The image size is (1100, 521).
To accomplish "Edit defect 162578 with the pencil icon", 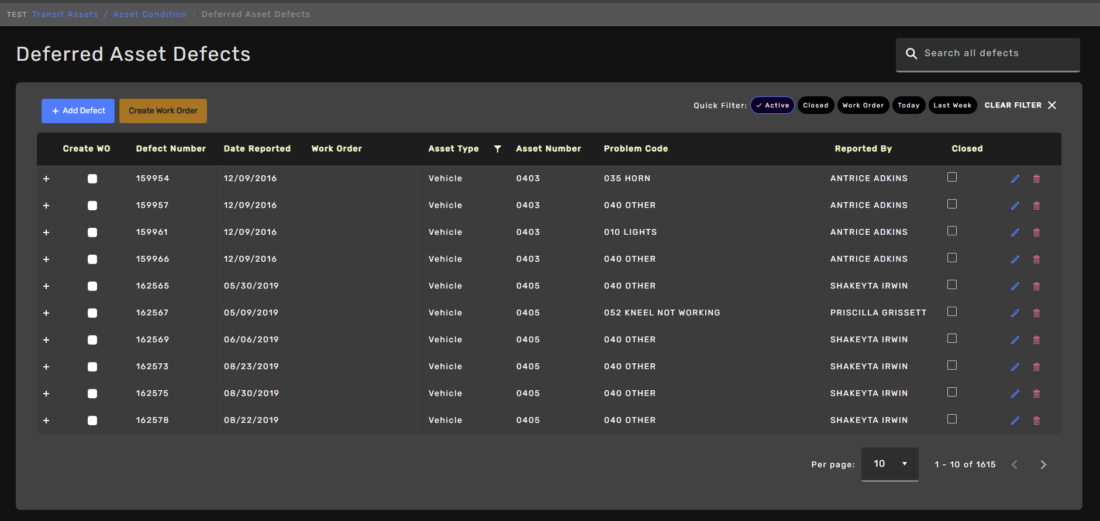I will 1015,421.
